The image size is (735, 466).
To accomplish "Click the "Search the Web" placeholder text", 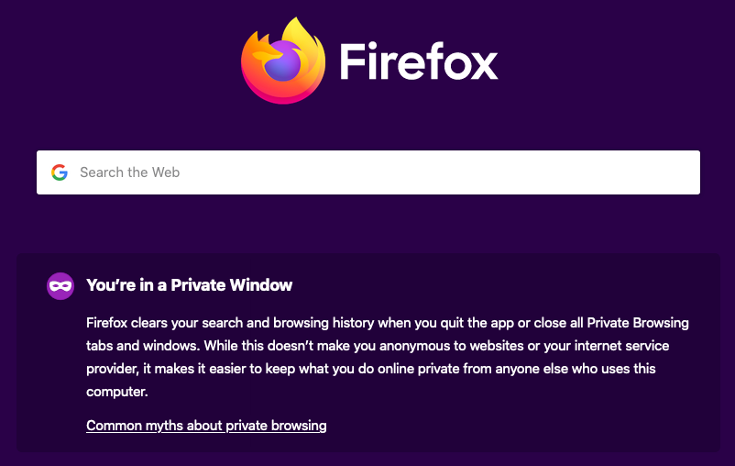I will tap(130, 172).
